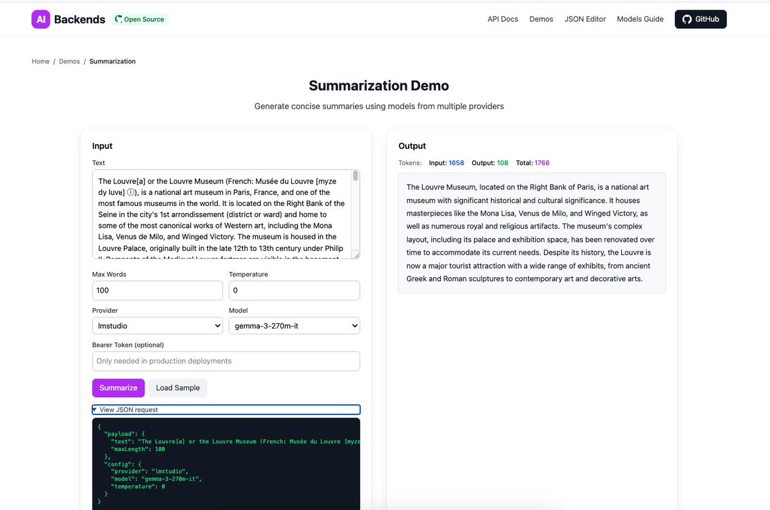Click the Summarize button
Screen dimensions: 770x510
click(118, 388)
